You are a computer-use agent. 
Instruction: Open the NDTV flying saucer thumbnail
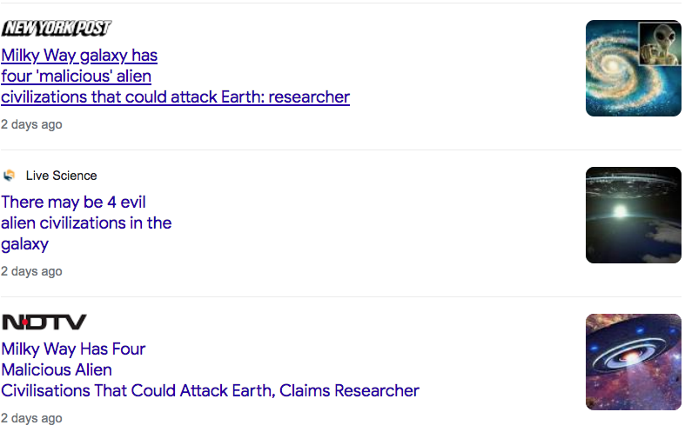(x=633, y=362)
